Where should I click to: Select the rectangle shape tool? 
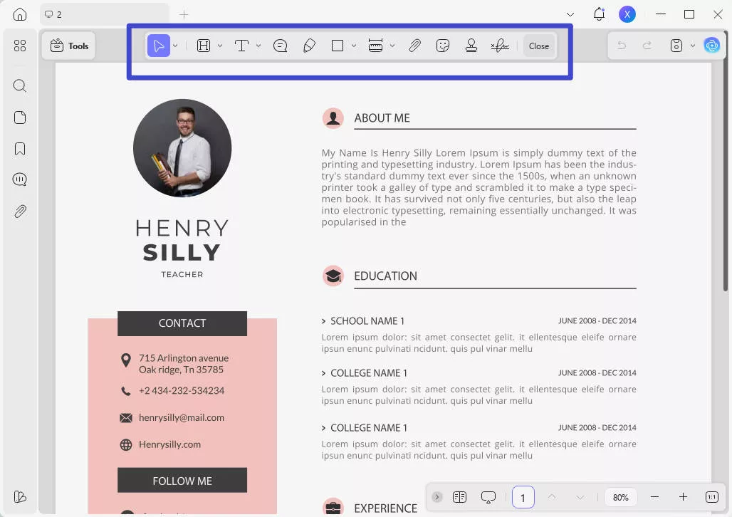pos(338,46)
